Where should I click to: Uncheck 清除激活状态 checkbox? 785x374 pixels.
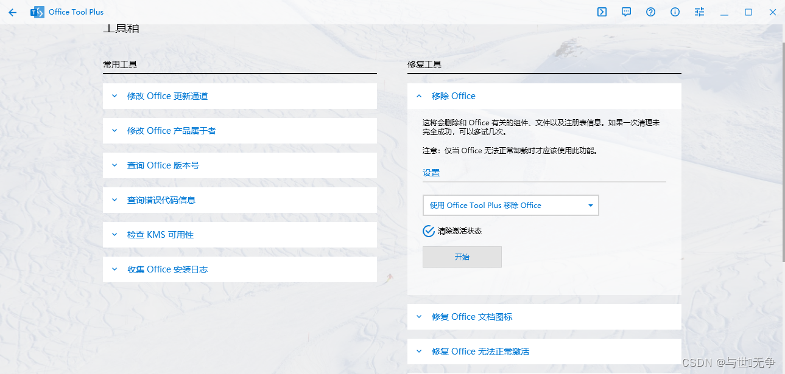pyautogui.click(x=429, y=231)
